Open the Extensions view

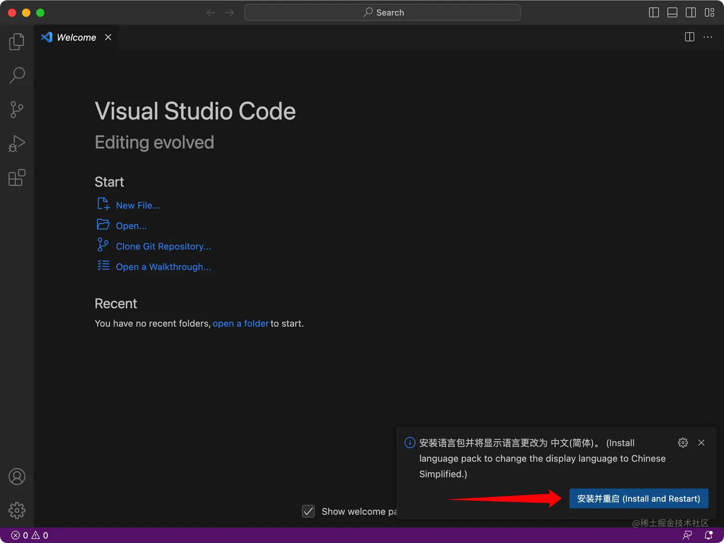17,178
